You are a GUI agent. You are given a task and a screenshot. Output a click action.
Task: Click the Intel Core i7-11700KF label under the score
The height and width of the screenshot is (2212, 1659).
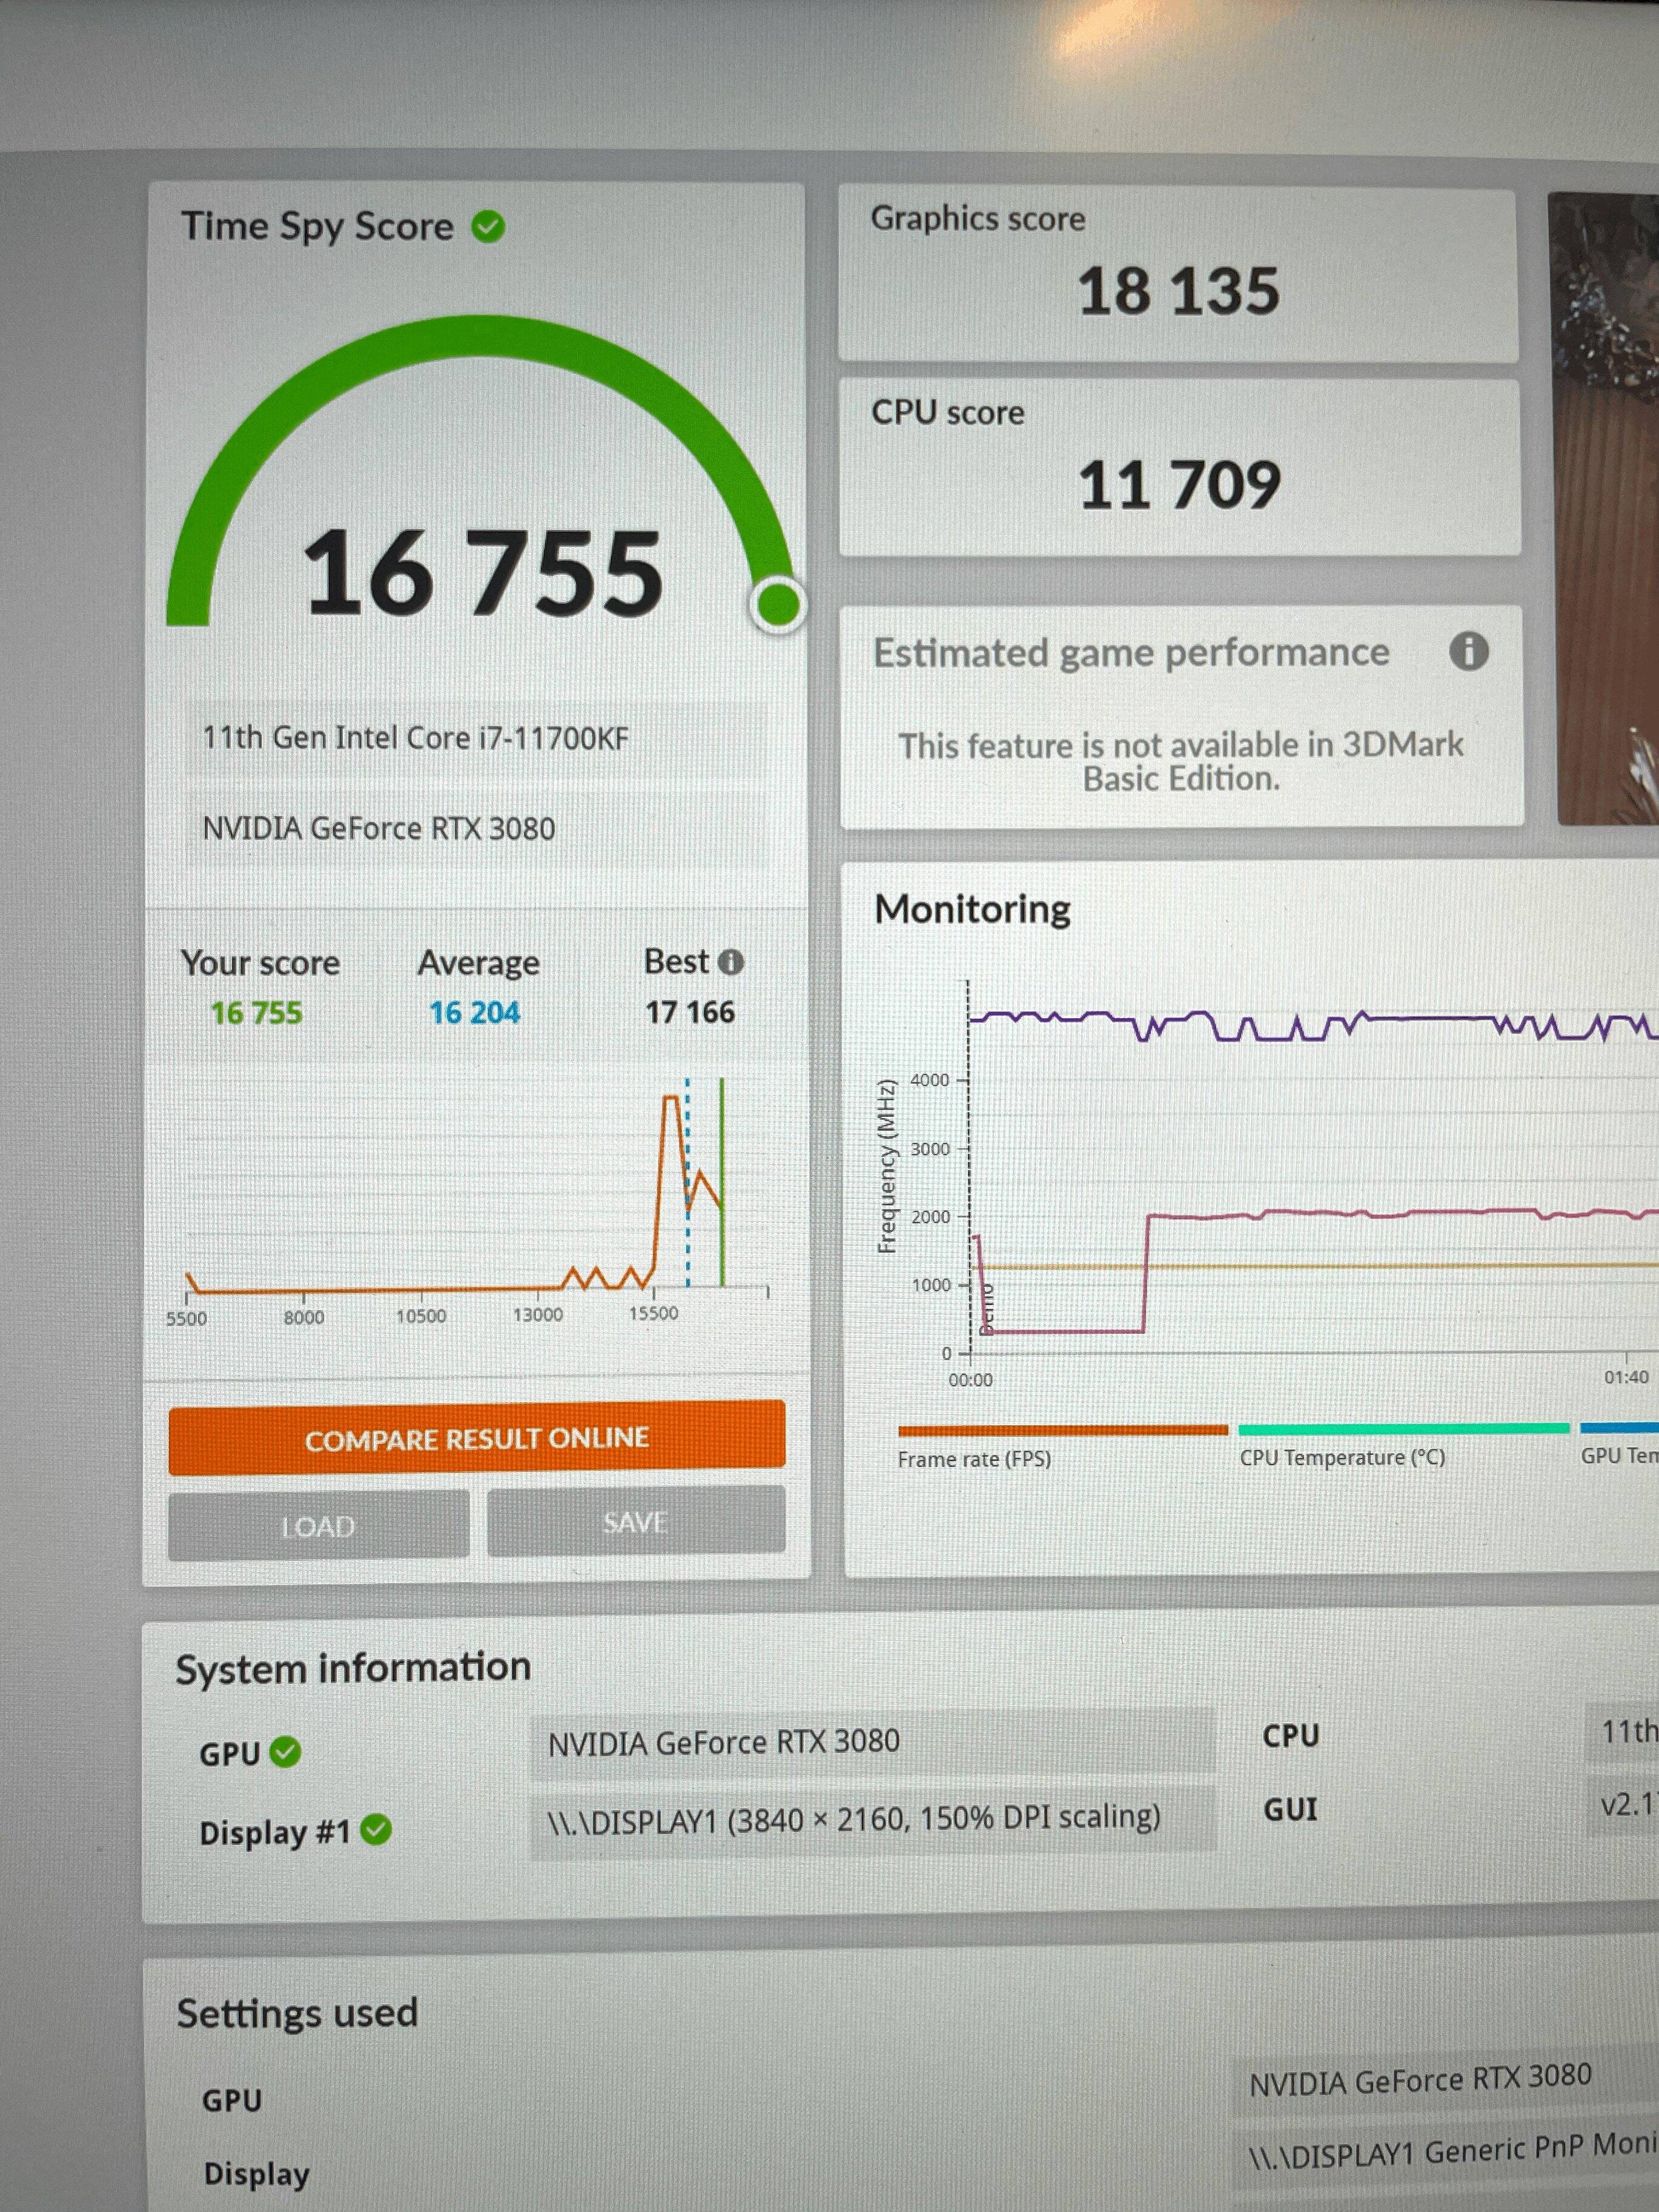[x=415, y=738]
